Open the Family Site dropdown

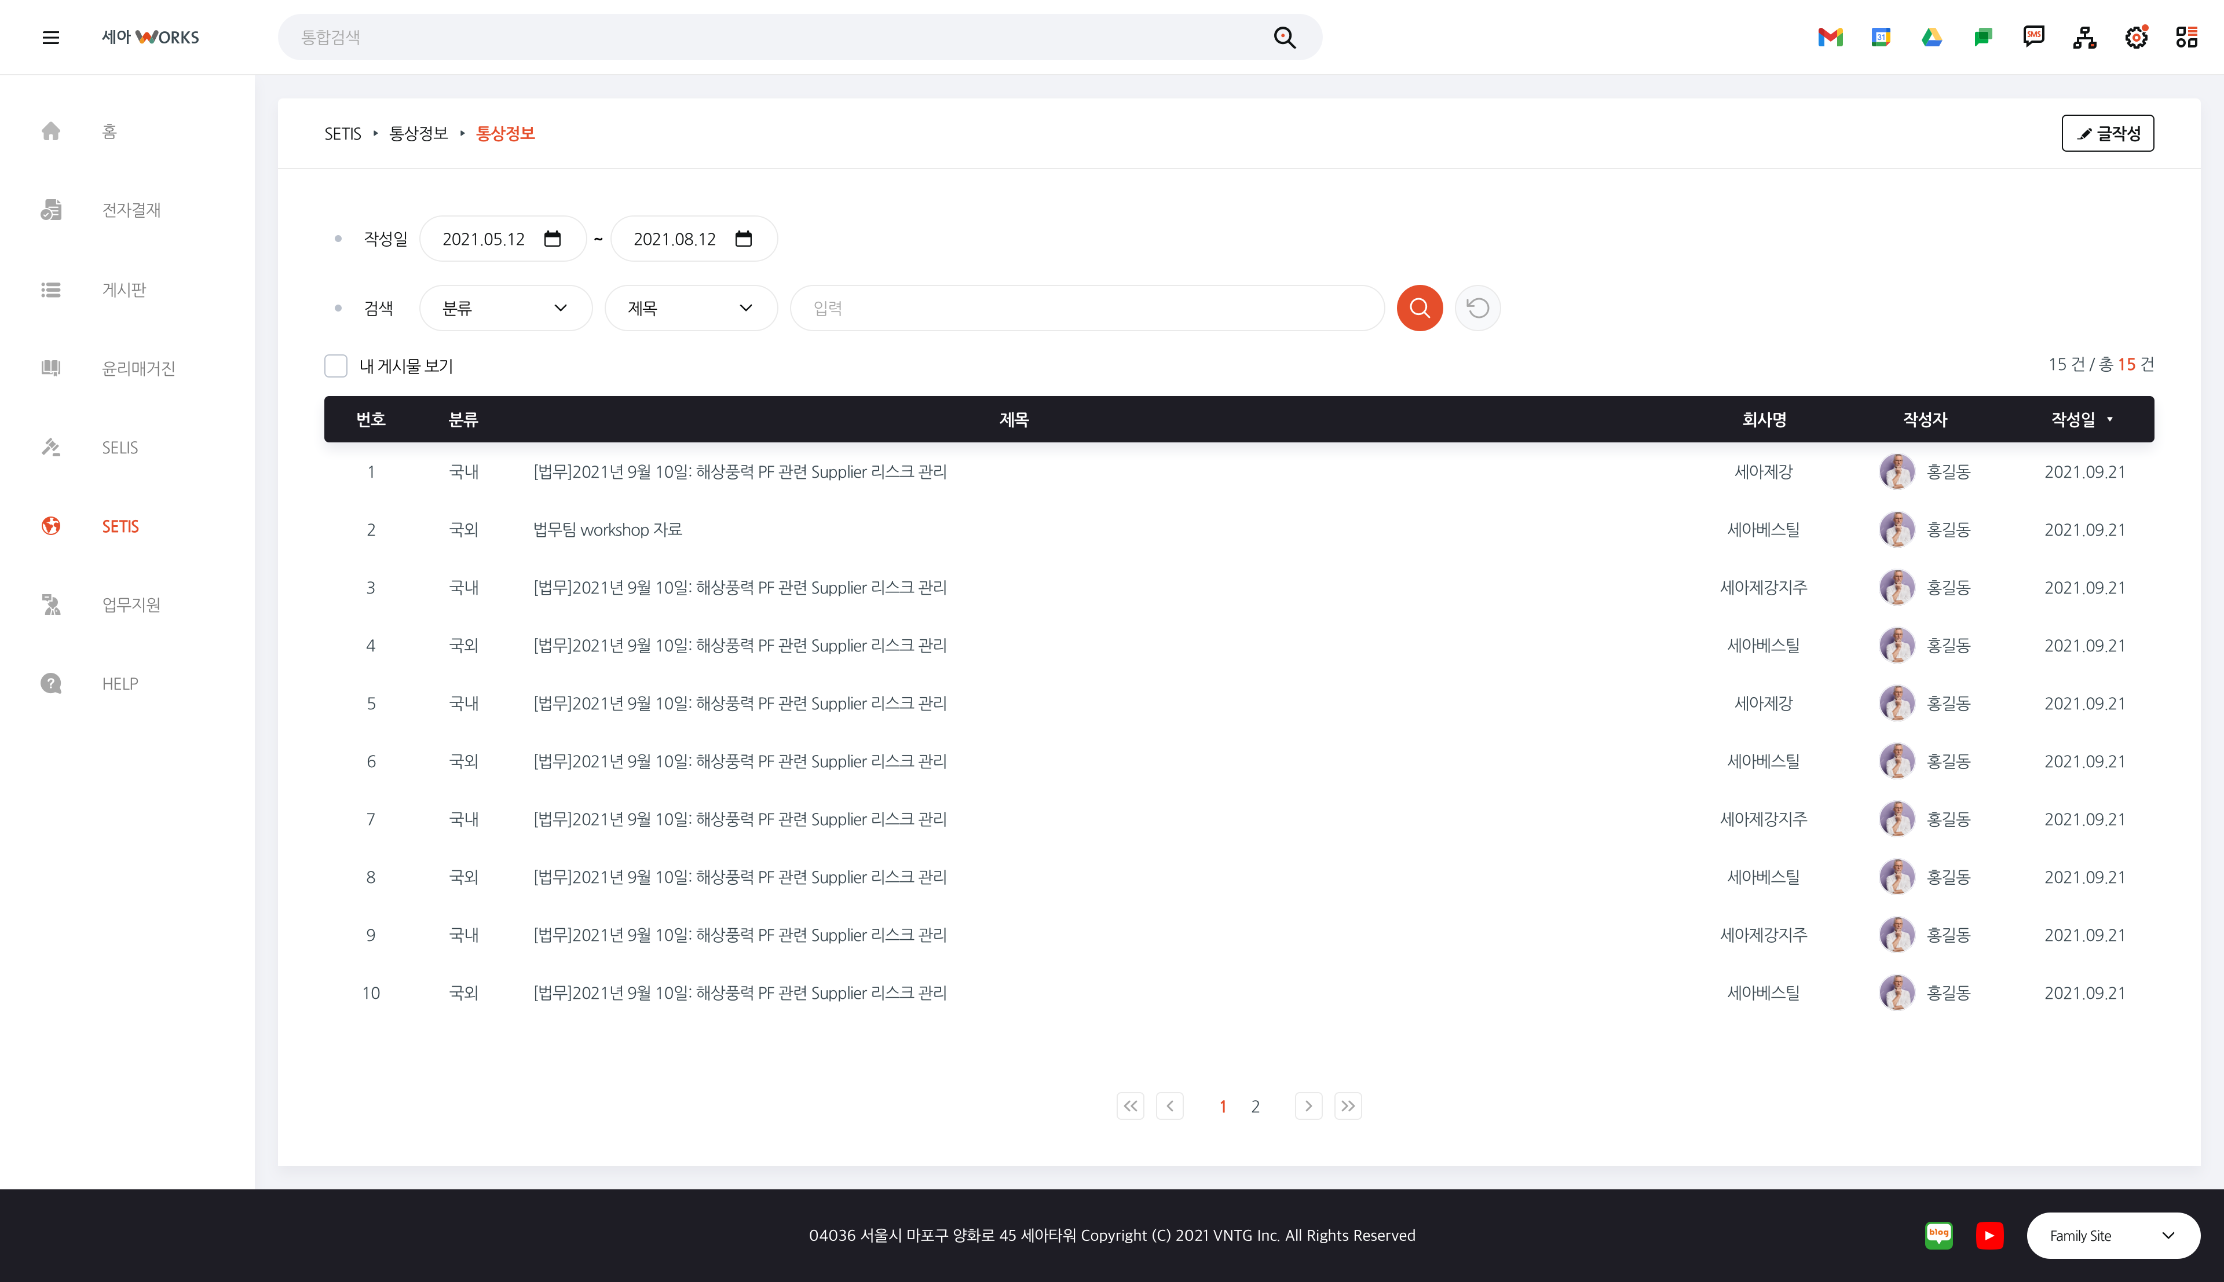[2113, 1235]
